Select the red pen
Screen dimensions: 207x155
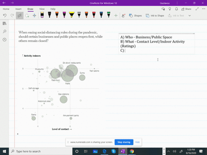tap(94, 15)
